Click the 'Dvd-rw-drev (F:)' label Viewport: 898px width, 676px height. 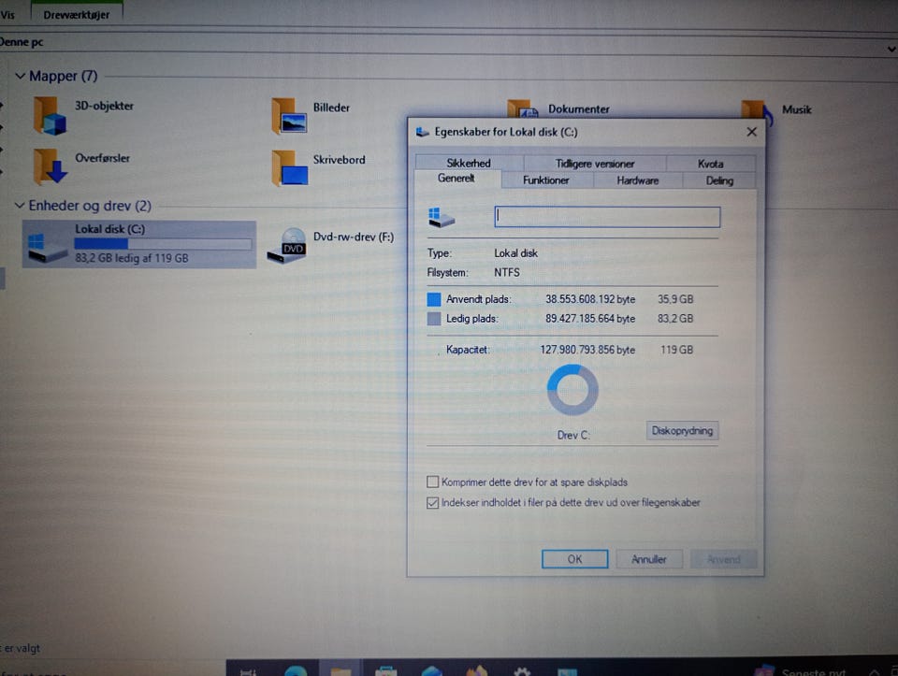click(x=354, y=237)
